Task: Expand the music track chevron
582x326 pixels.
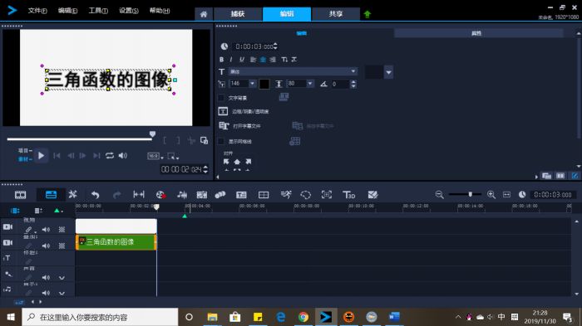Action: (62, 293)
